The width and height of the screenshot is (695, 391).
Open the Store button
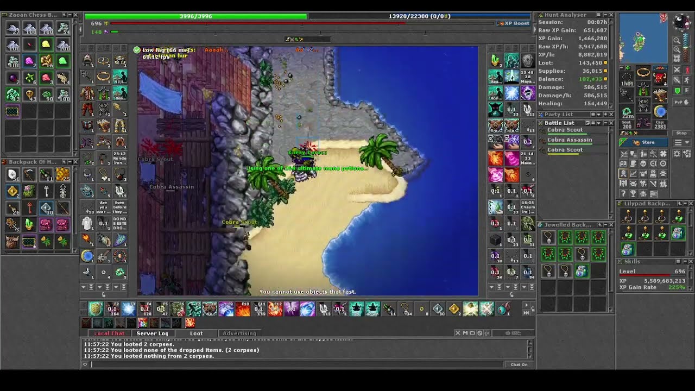[x=643, y=142]
